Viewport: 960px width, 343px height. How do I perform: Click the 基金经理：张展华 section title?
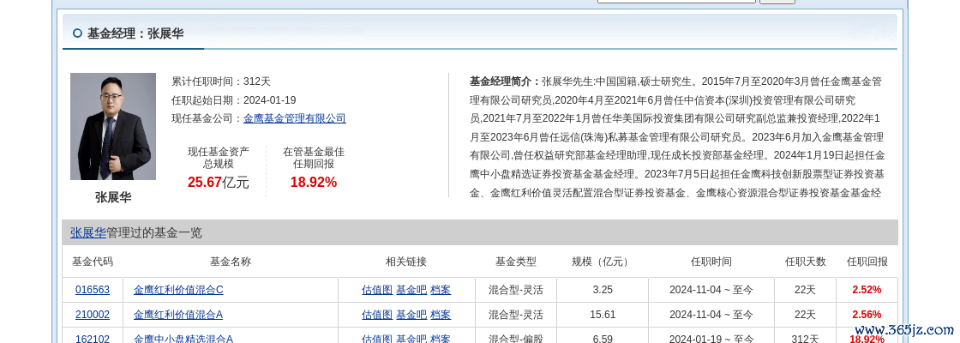[135, 33]
